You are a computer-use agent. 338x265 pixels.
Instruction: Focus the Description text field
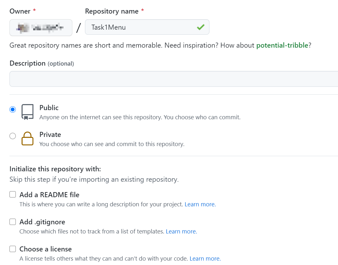coord(174,79)
